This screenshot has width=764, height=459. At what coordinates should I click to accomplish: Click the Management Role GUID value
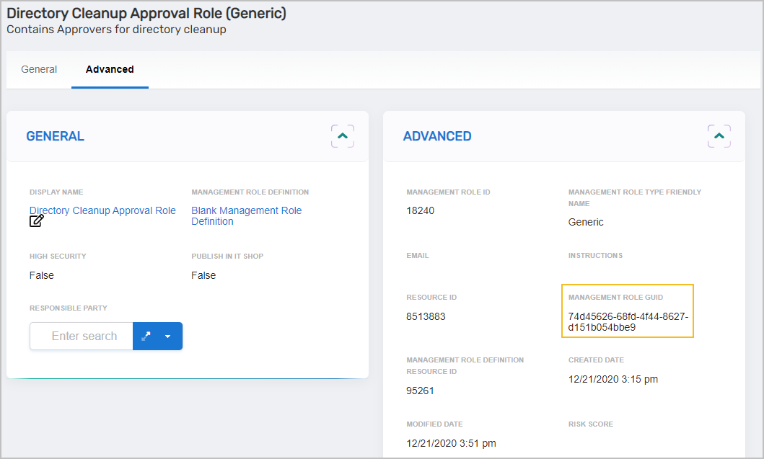[628, 322]
